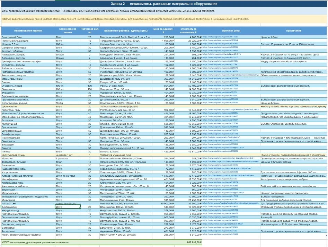This screenshot has height=247, width=328.
Task: Click the 'Аппарат ЭКГ' cell
Action: tap(28, 203)
